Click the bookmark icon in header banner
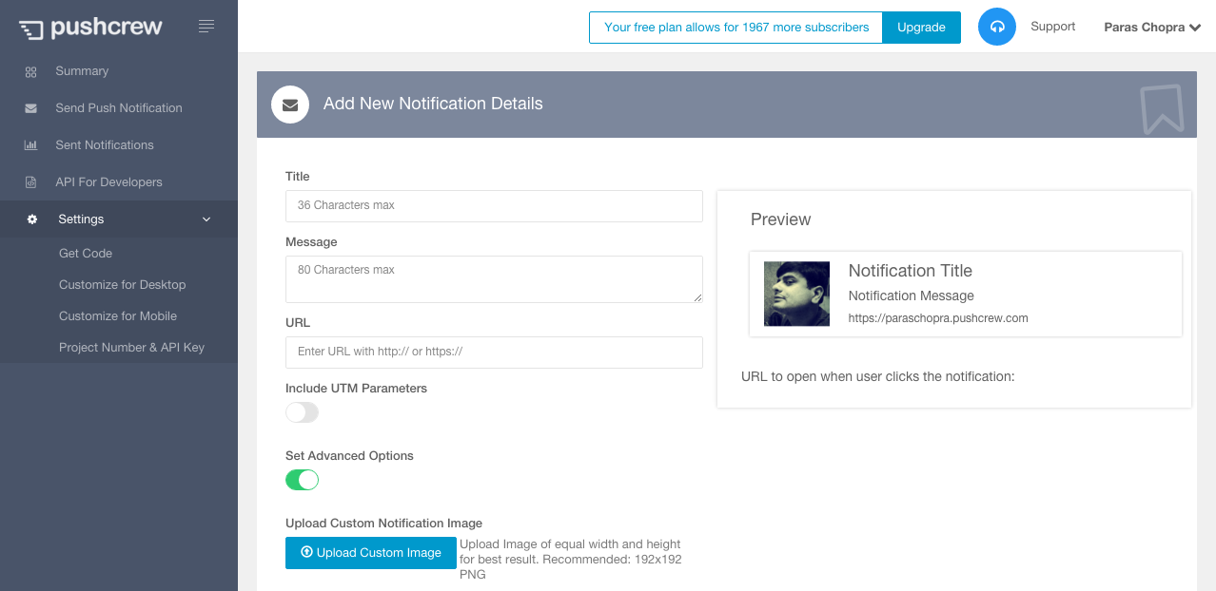This screenshot has height=591, width=1216. coord(1162,108)
